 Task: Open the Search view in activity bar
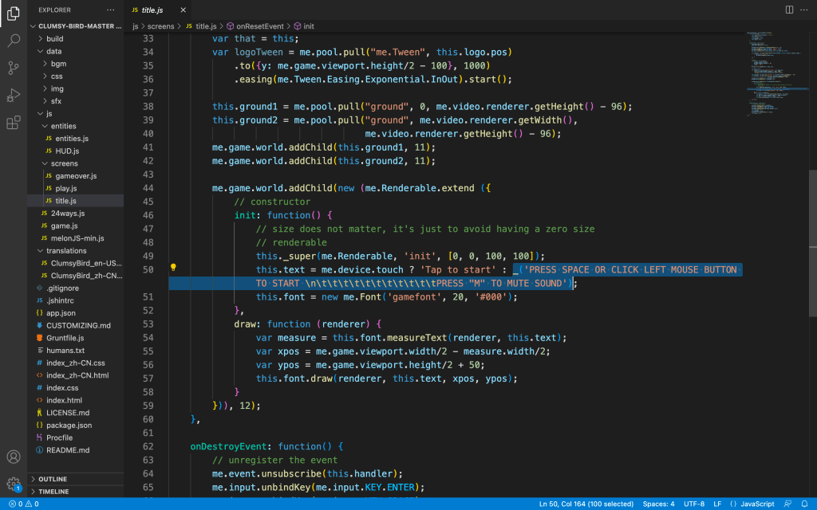pos(14,40)
